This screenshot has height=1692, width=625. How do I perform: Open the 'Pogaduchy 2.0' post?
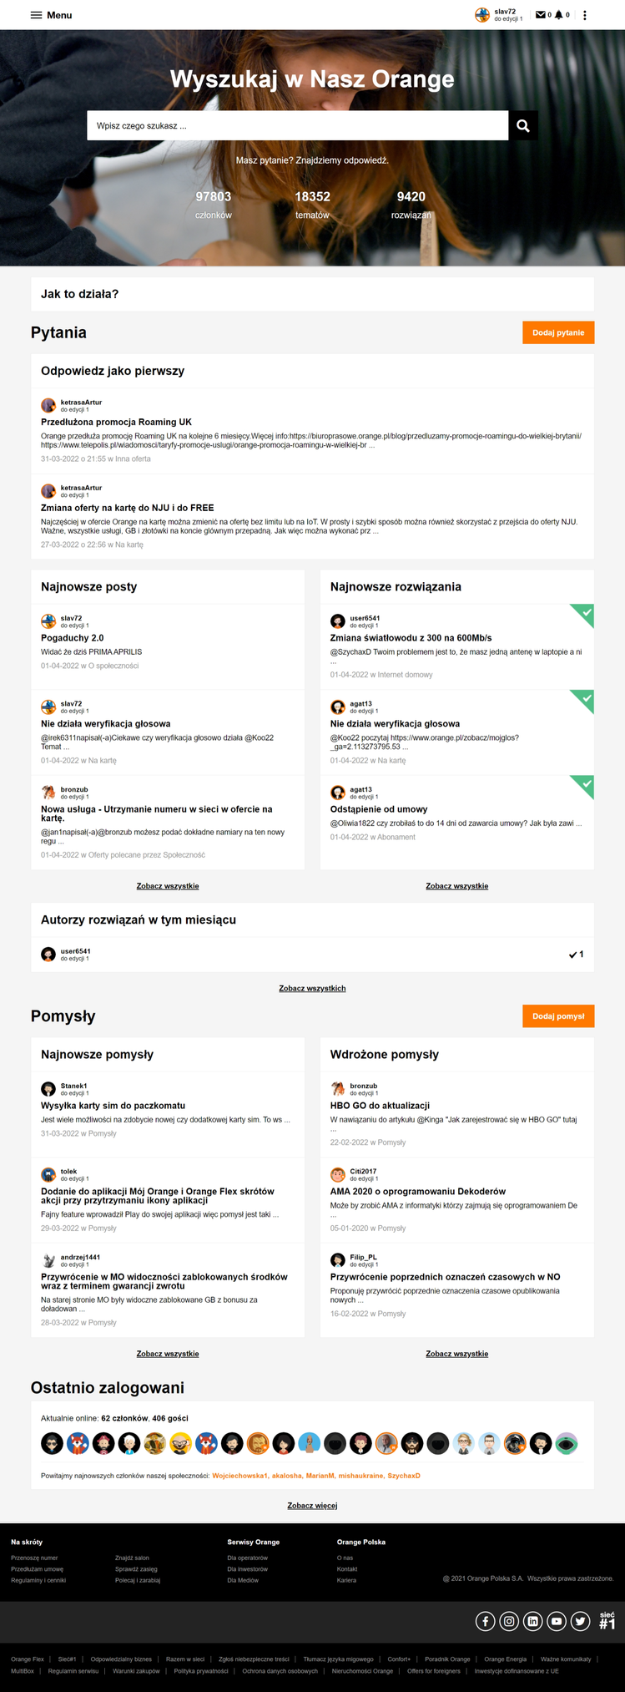tap(73, 638)
